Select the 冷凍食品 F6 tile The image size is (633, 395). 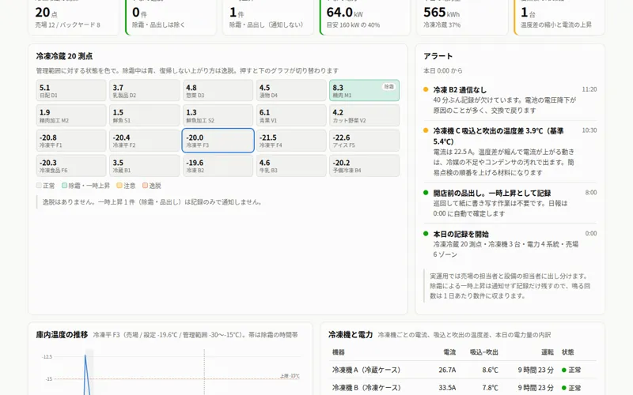[x=71, y=166]
